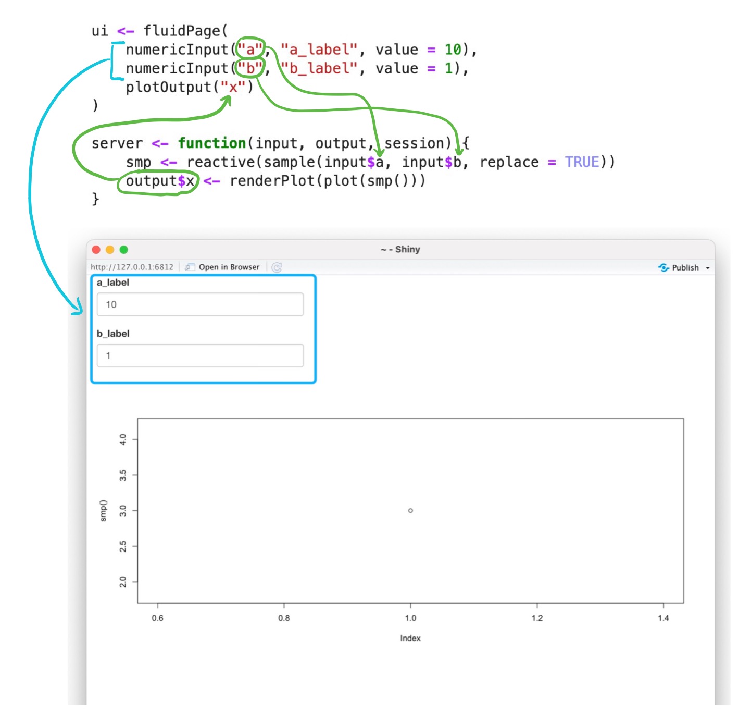Click the function keyword in code

[212, 143]
